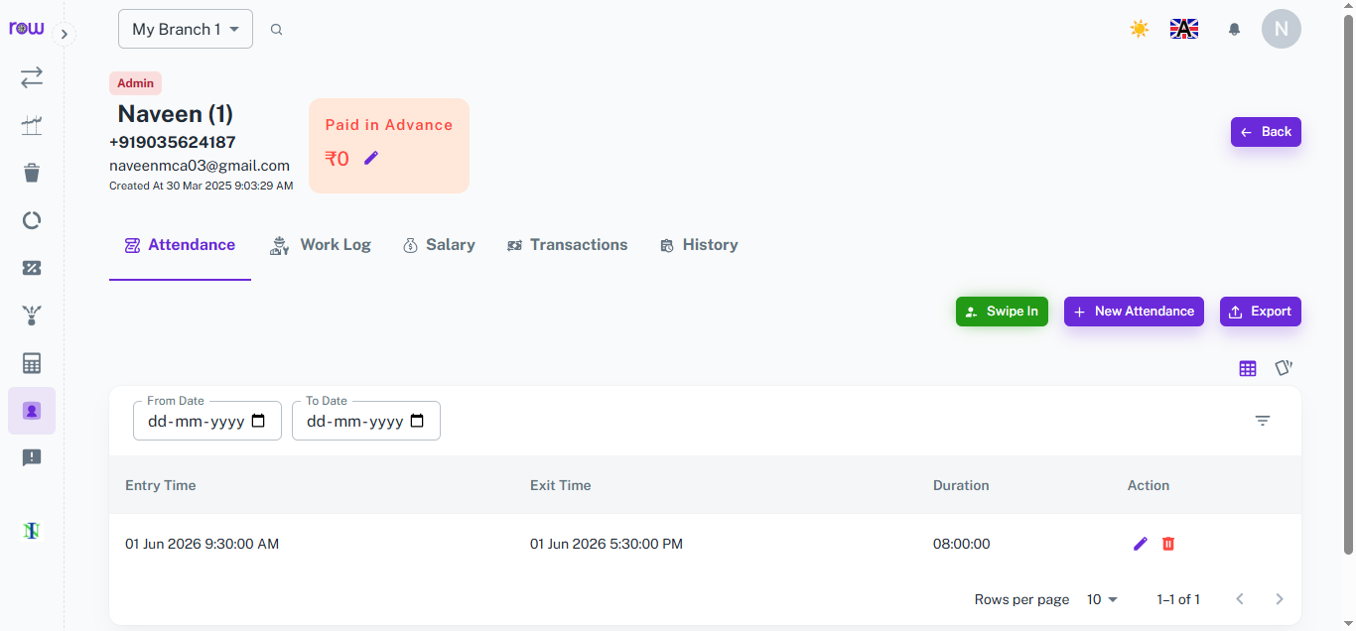The height and width of the screenshot is (631, 1356).
Task: Delete the 01 Jun 2026 attendance row
Action: (1168, 544)
